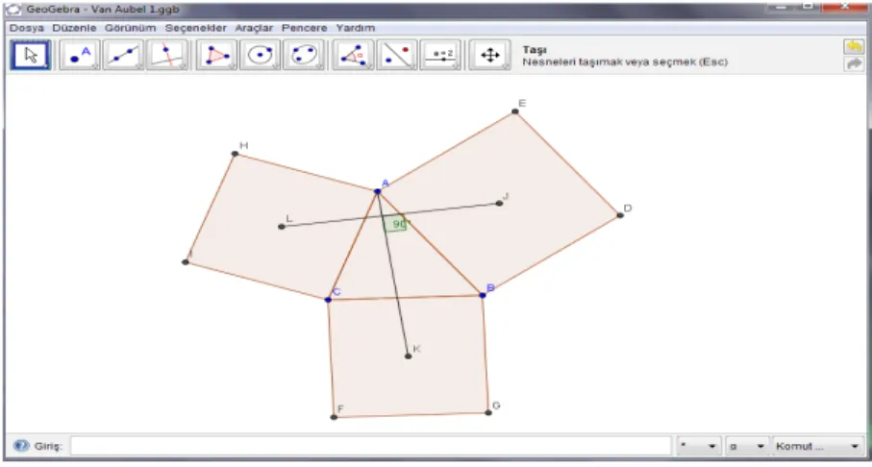
Task: Expand the Polygon tool submenu arrow
Action: tap(234, 66)
